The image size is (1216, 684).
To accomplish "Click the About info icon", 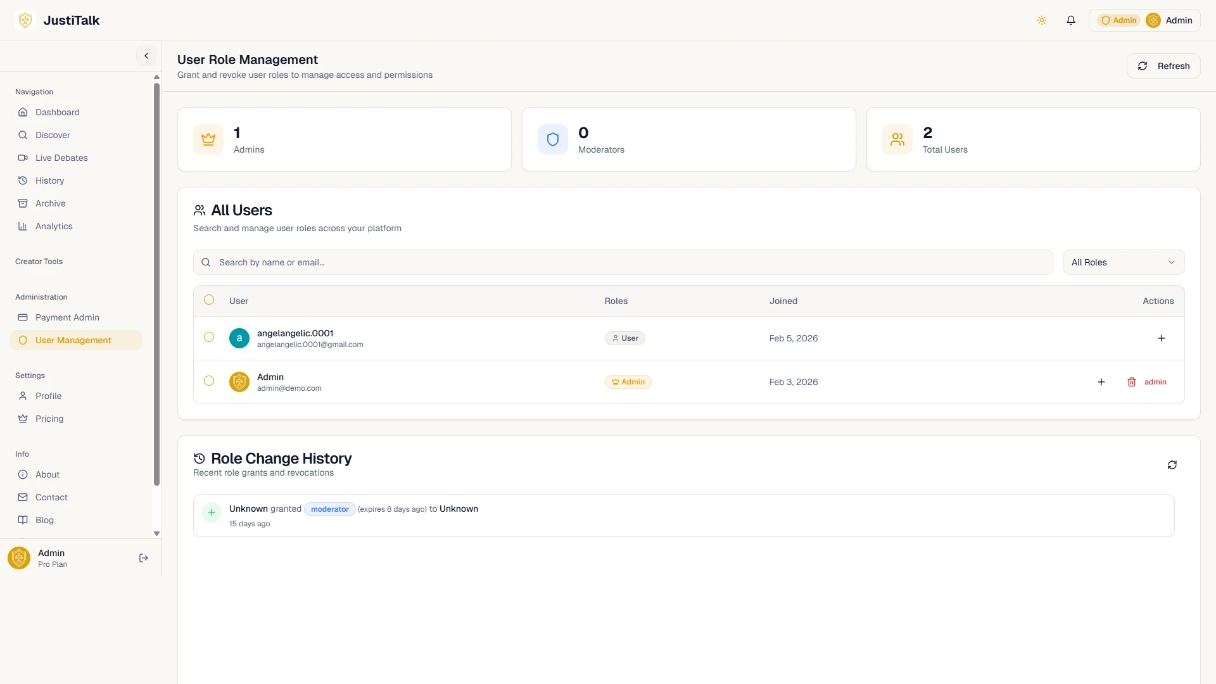I will tap(23, 474).
